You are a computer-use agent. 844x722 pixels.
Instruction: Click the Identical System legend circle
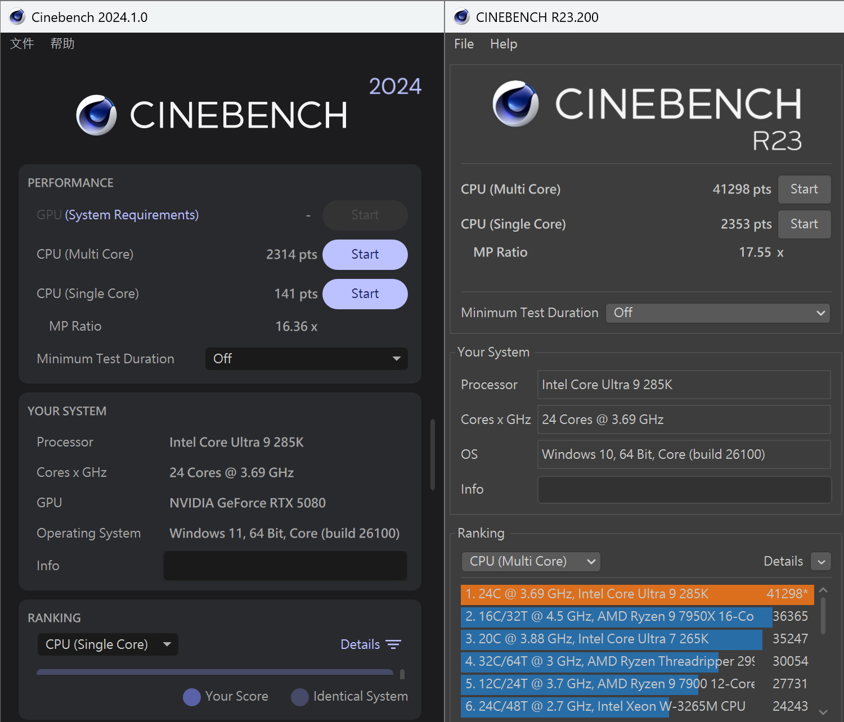300,697
